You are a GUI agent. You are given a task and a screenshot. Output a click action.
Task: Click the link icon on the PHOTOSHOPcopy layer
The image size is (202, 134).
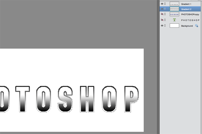click(x=165, y=14)
